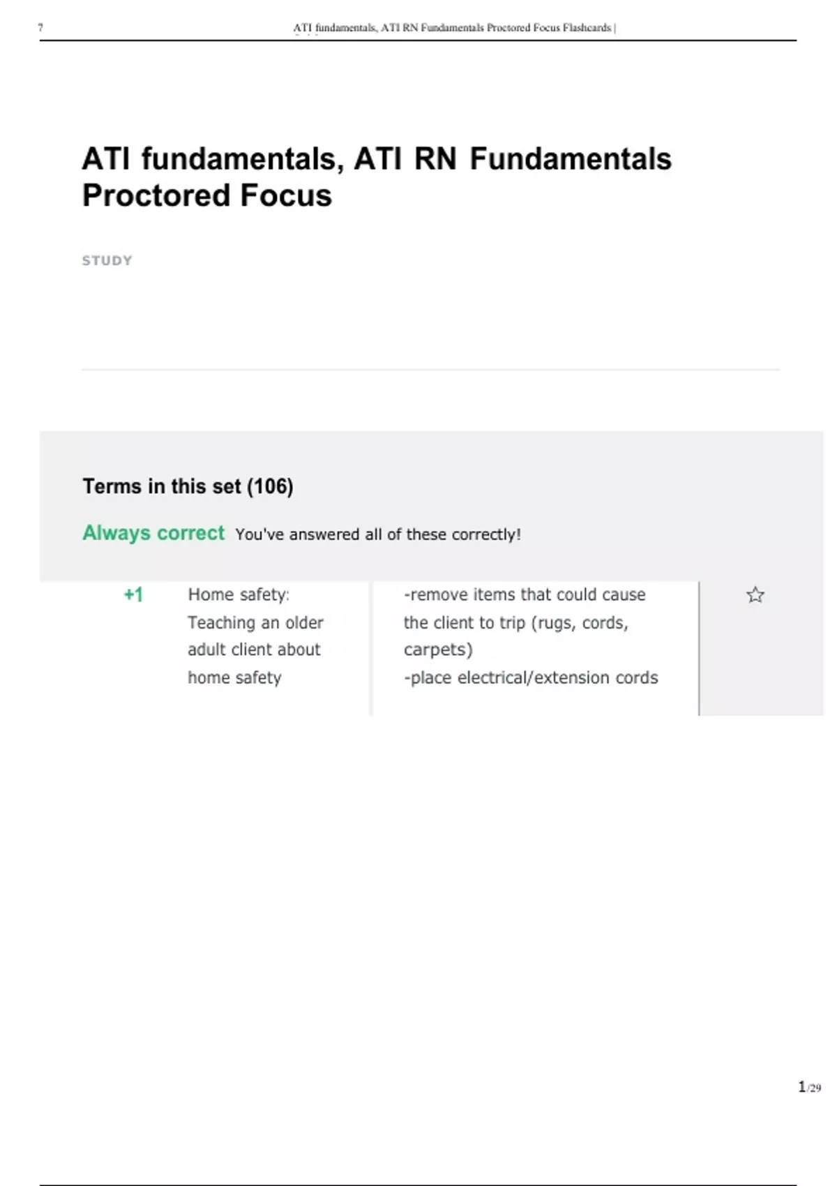This screenshot has width=837, height=1186.
Task: Click the home safety last term line
Action: tap(234, 677)
